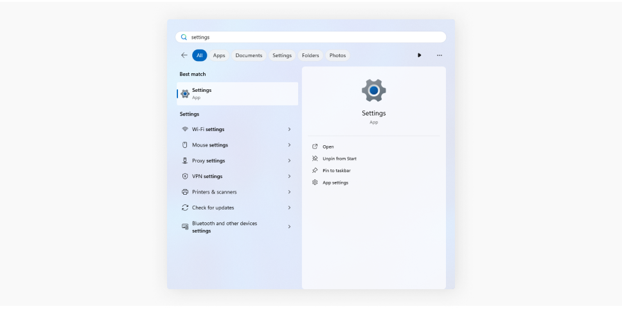Open Proxy settings result
This screenshot has width=622, height=311.
pyautogui.click(x=237, y=161)
